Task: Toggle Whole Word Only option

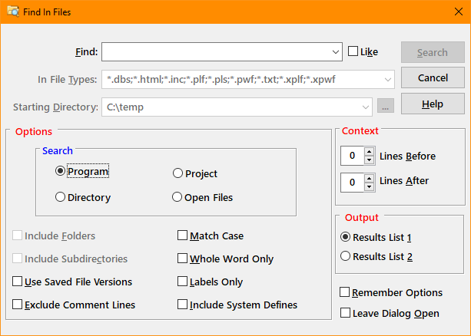Action: point(183,259)
